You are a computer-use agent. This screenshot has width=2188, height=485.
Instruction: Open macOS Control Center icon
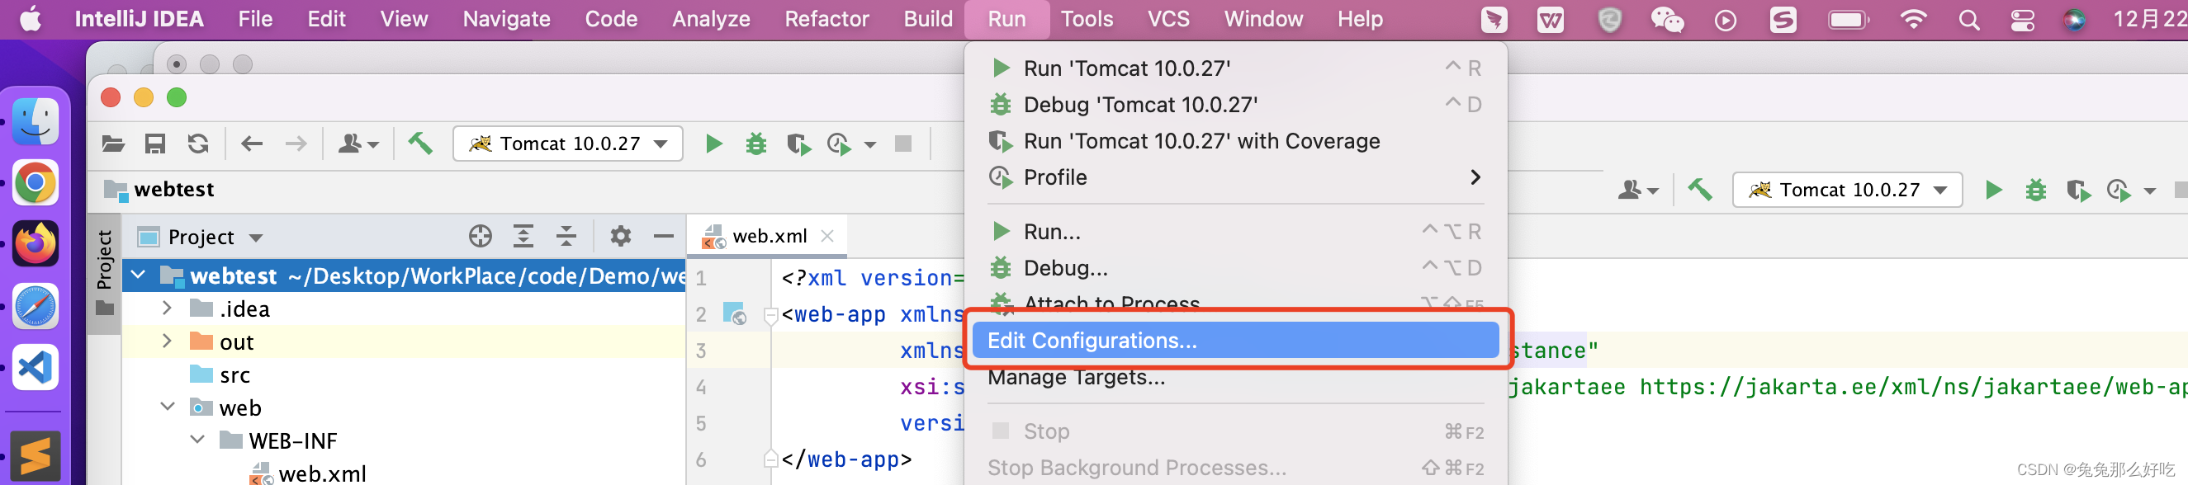2022,20
